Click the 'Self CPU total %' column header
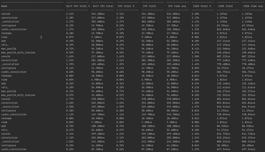The image size is (265, 152). click(78, 6)
